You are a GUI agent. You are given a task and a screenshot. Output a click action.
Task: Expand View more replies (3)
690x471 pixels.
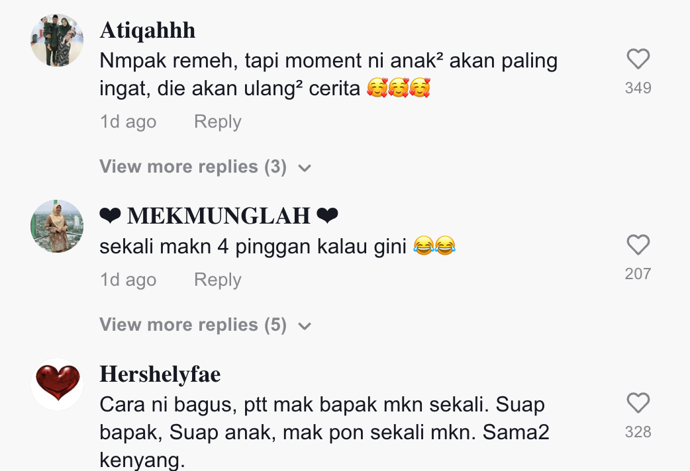[x=205, y=167]
